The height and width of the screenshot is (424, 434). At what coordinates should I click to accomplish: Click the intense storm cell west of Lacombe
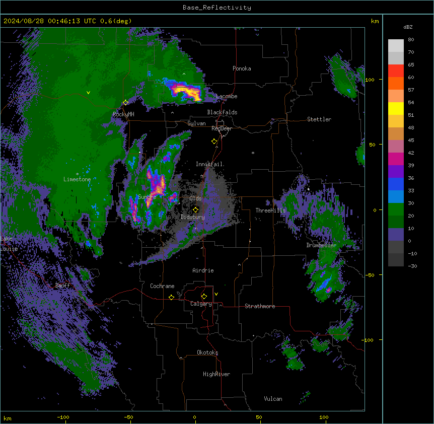coord(187,91)
